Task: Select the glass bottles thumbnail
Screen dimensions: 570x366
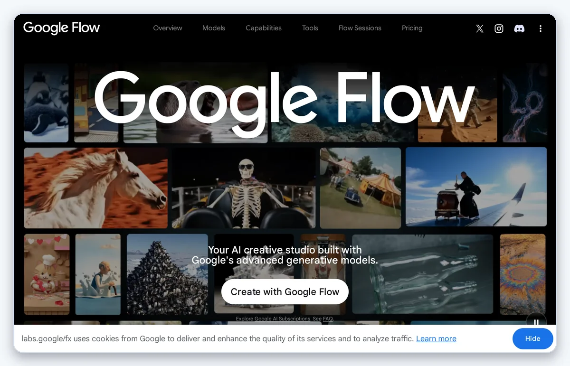Action: point(423,274)
